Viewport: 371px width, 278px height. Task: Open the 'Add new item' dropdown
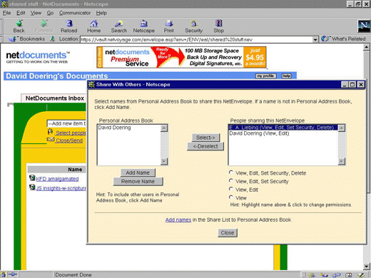click(x=66, y=123)
